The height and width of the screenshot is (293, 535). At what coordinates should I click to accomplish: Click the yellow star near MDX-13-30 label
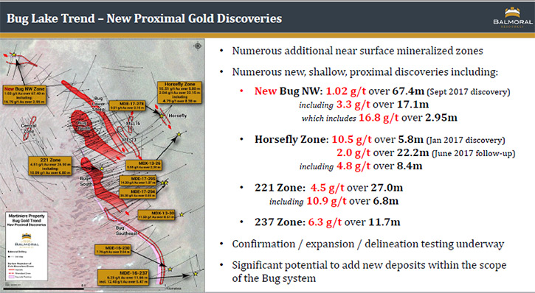[x=182, y=215]
